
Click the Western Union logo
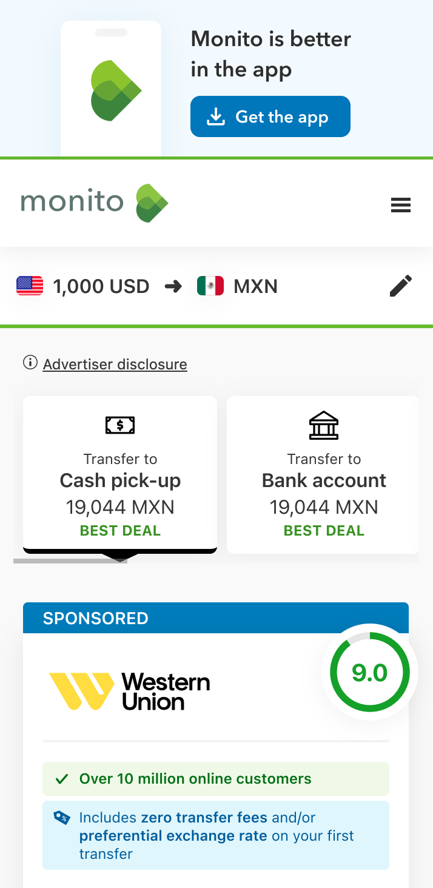[x=129, y=691]
